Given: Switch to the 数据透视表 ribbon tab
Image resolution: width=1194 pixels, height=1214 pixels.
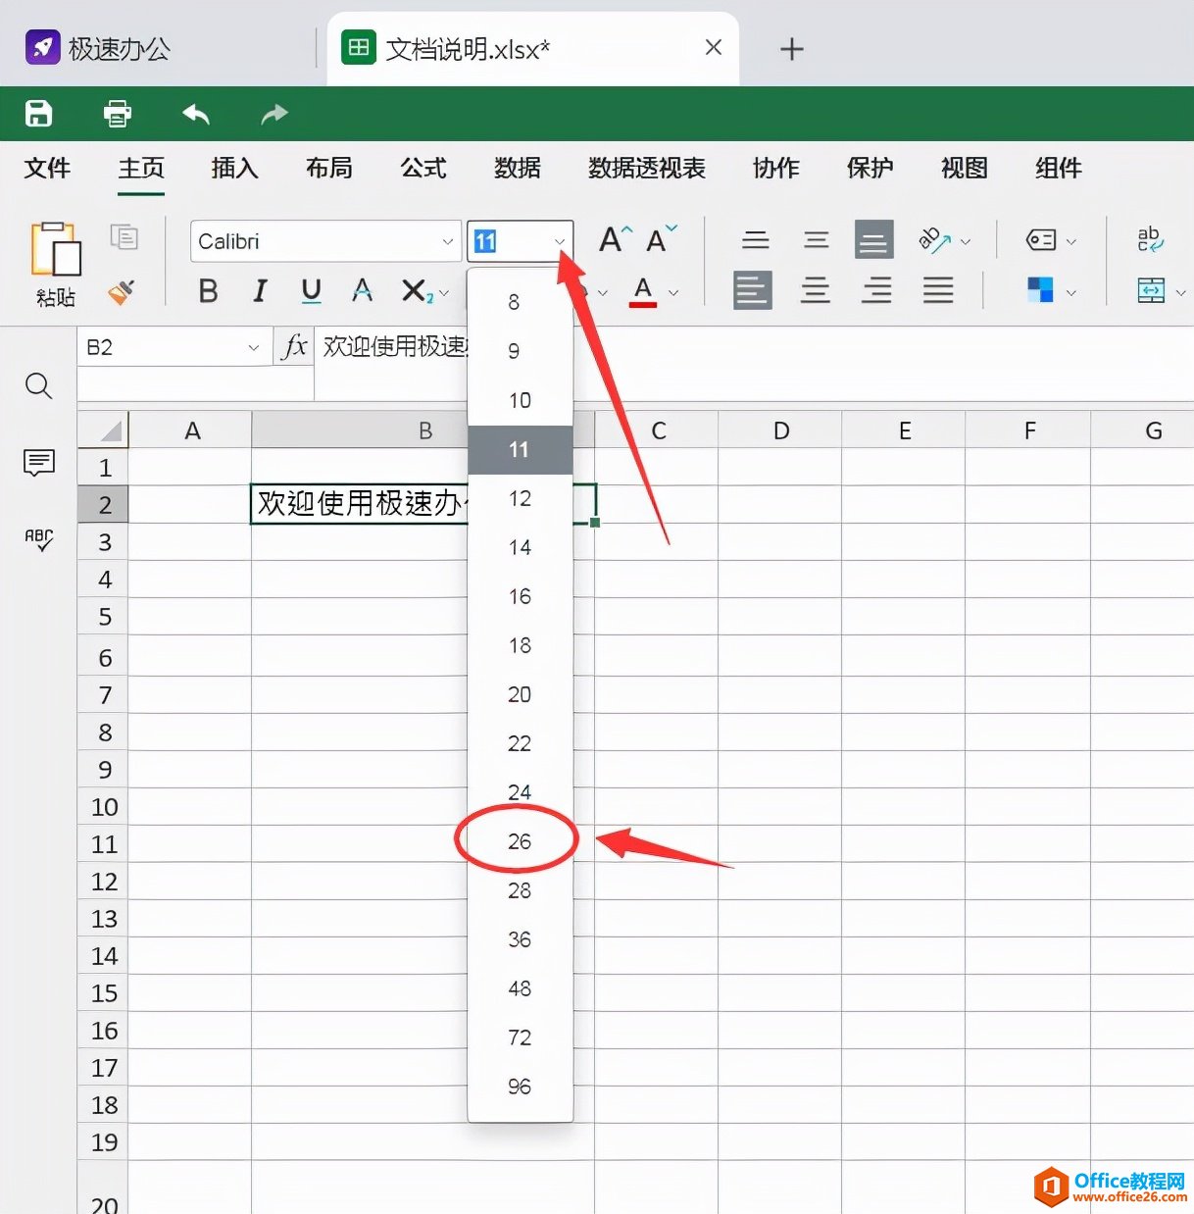Looking at the screenshot, I should (x=646, y=169).
